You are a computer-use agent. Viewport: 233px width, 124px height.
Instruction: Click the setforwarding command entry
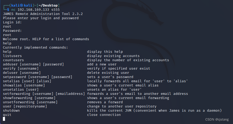tap(44, 94)
